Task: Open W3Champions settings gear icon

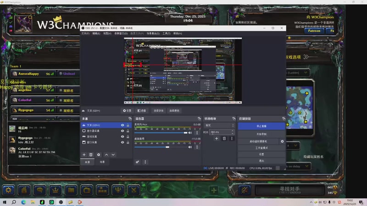Action: [x=8, y=190]
